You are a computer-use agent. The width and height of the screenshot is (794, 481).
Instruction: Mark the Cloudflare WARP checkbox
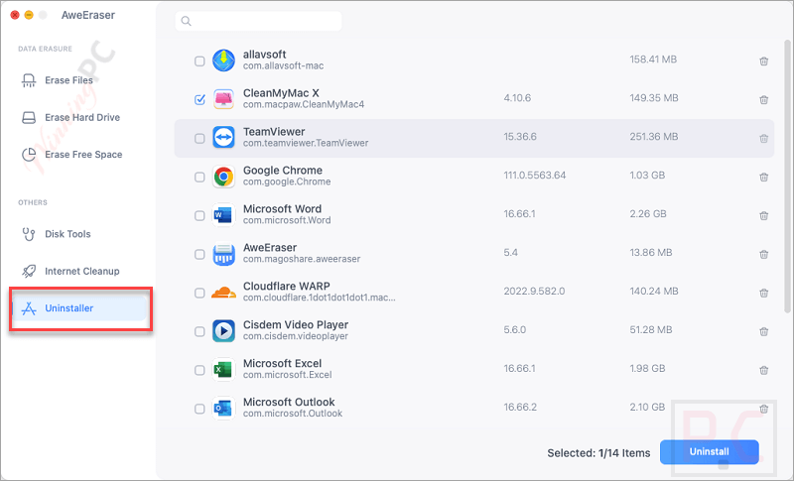(x=199, y=293)
